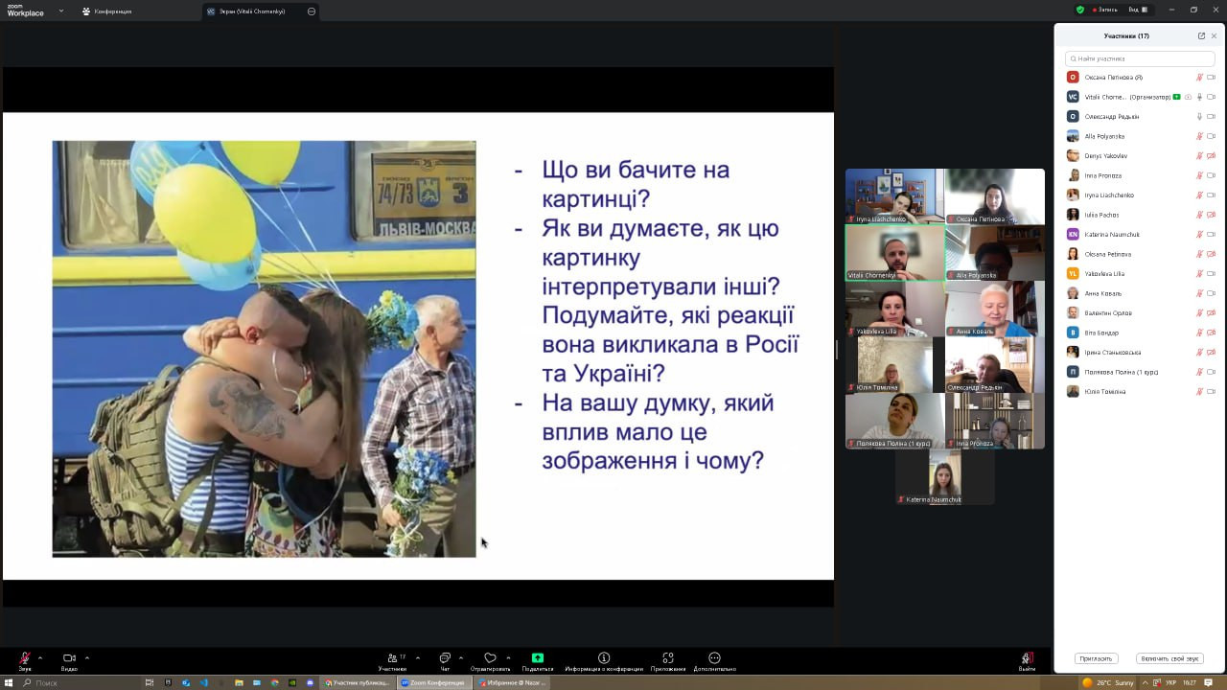This screenshot has width=1227, height=690.
Task: Click the leave meeting icon
Action: pyautogui.click(x=1027, y=658)
